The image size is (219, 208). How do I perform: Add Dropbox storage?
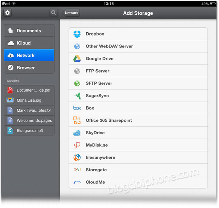pos(138,34)
